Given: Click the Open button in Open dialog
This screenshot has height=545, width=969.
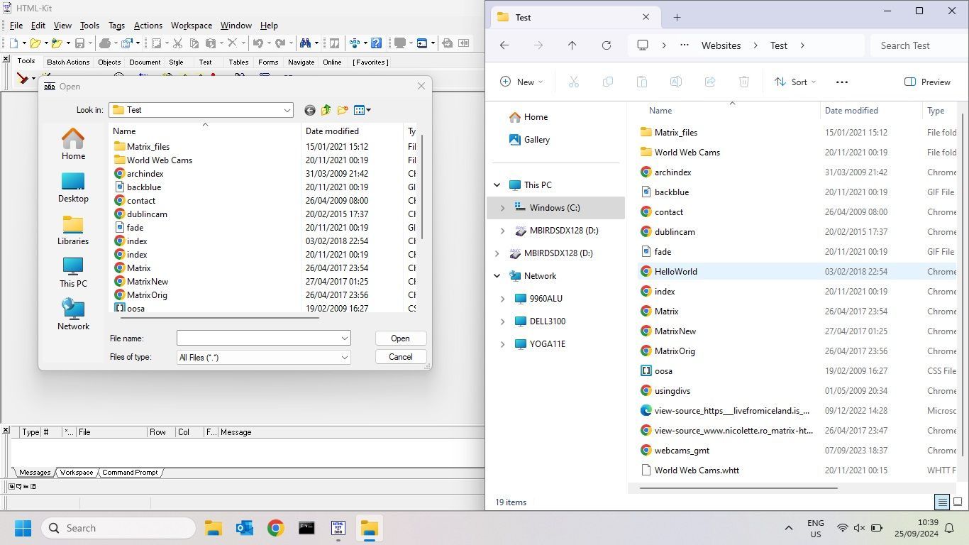Looking at the screenshot, I should point(400,338).
